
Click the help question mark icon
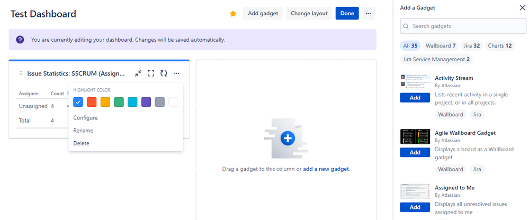point(20,40)
